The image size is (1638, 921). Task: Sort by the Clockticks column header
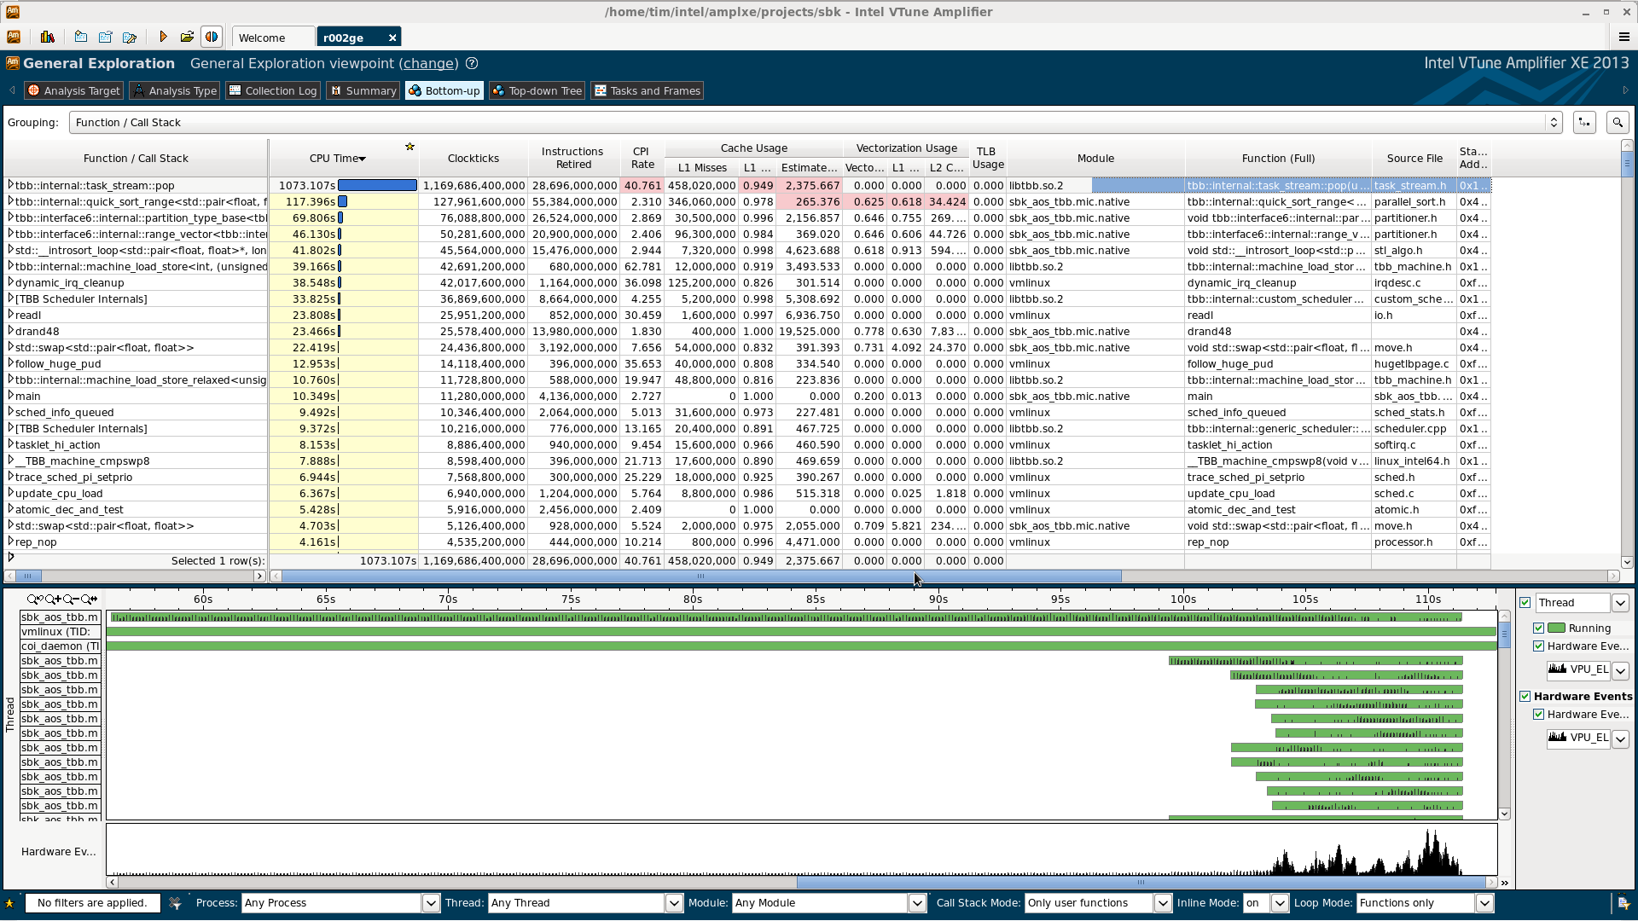473,159
